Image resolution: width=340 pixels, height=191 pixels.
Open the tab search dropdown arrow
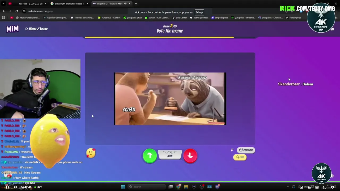3,4
